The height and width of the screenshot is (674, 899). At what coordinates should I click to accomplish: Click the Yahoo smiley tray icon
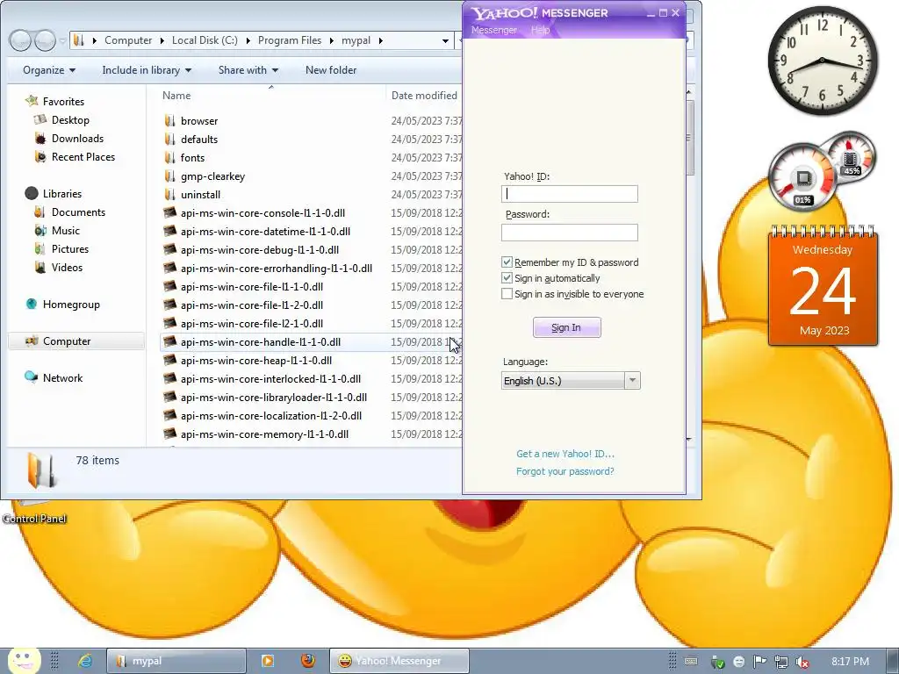pos(739,662)
